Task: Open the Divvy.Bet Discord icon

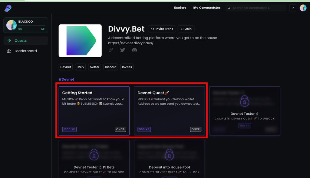Action: point(134,50)
